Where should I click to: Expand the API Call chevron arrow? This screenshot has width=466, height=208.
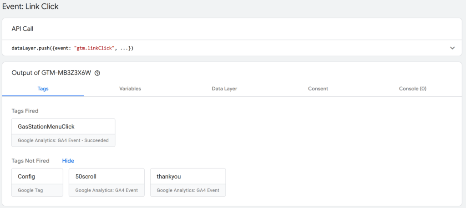coord(452,48)
